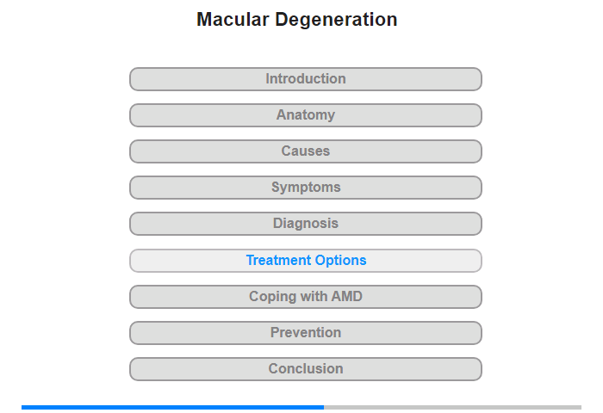View the Causes of macular degeneration
The width and height of the screenshot is (603, 413).
[x=306, y=151]
